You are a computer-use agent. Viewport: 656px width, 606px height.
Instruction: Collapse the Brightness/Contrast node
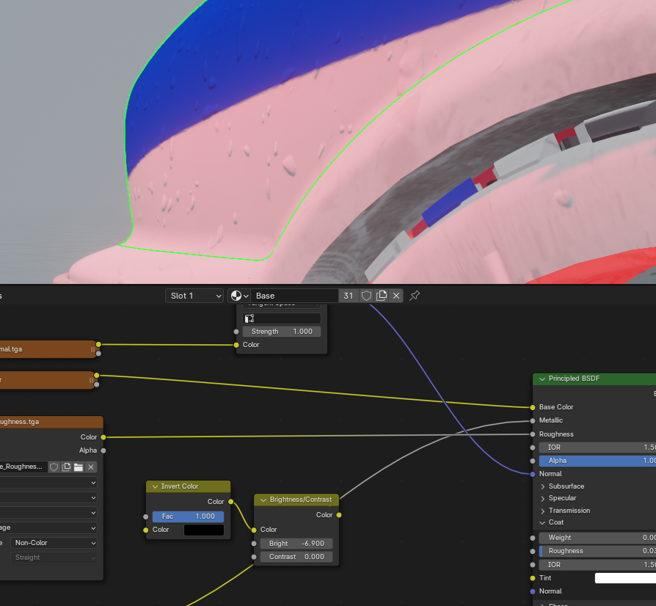[263, 500]
